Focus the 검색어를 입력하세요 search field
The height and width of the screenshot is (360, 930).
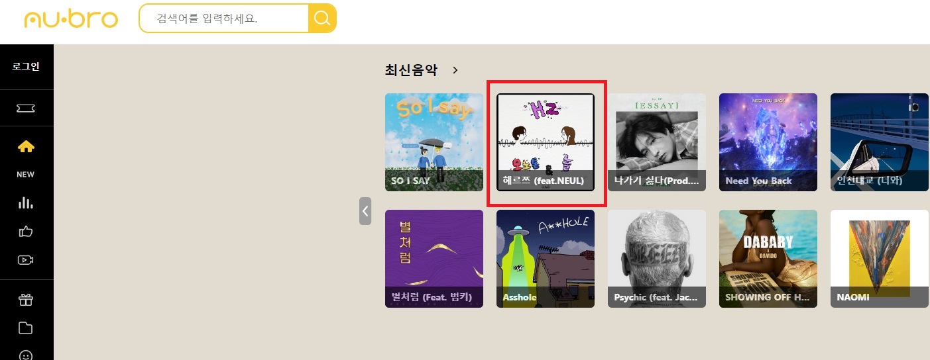coord(224,19)
